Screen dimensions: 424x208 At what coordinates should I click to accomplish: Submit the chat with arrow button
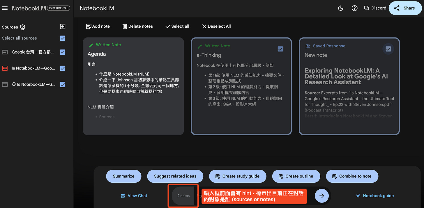coord(321,196)
